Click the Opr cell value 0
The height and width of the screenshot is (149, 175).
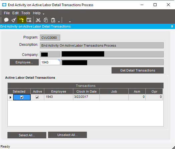click(x=154, y=97)
